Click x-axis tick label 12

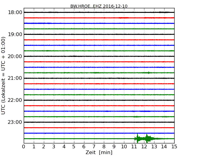pos(144,146)
